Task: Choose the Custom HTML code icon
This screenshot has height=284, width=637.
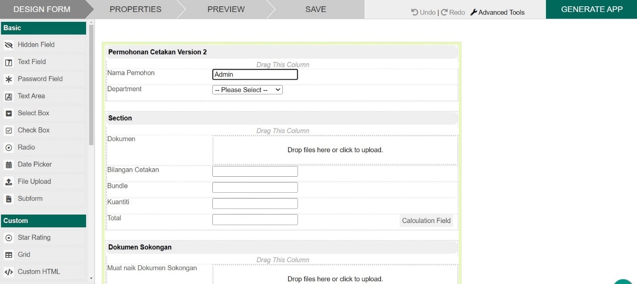Action: 8,272
